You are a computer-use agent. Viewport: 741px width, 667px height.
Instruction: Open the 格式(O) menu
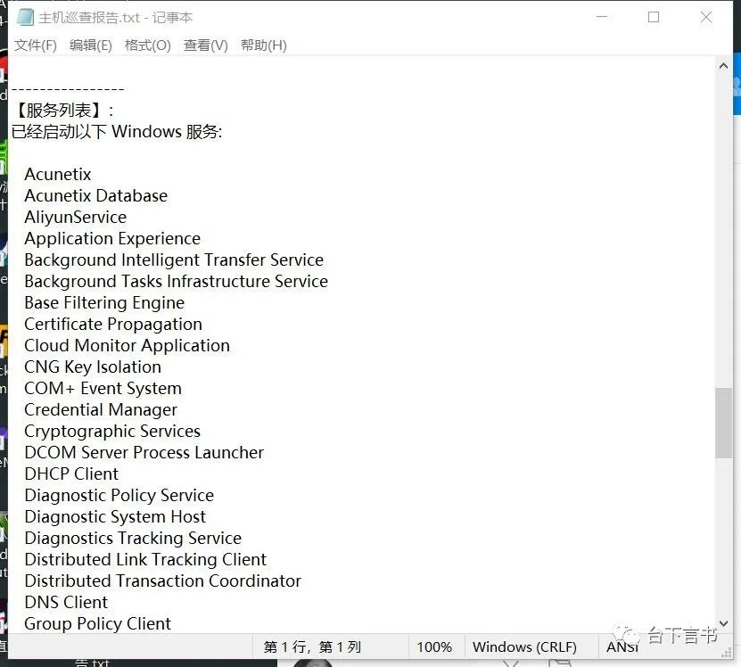tap(147, 45)
